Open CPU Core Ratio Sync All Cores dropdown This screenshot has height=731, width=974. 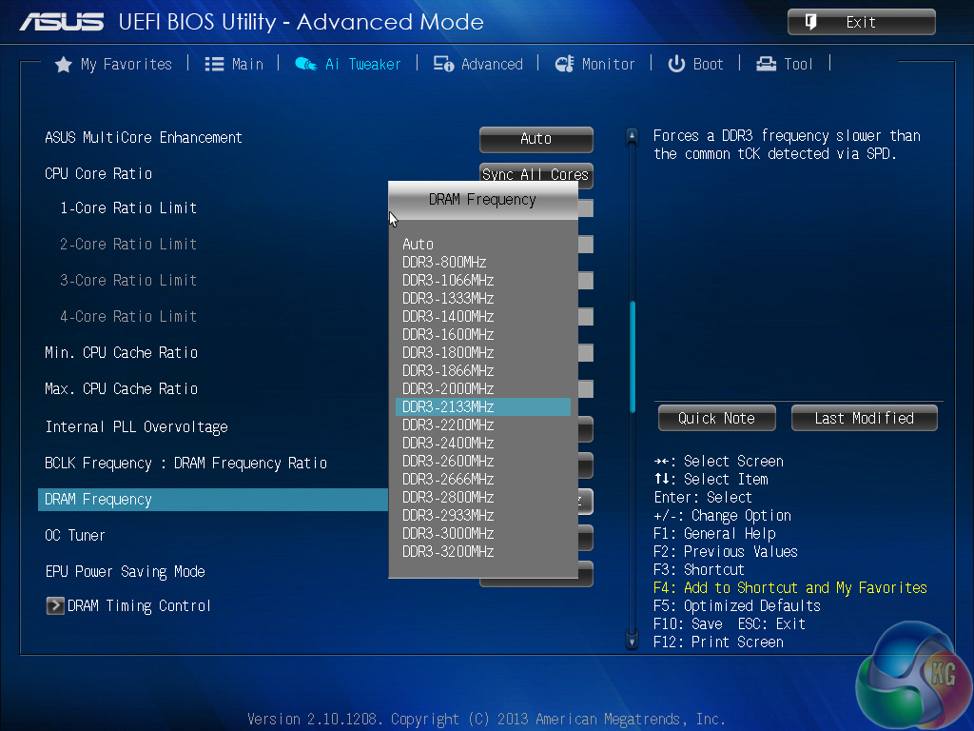(x=536, y=173)
